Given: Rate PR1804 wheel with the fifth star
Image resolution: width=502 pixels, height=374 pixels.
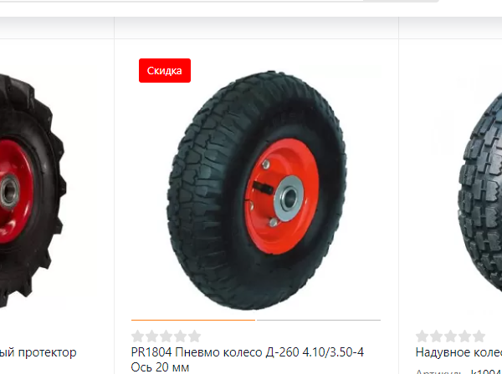Looking at the screenshot, I should pos(195,336).
